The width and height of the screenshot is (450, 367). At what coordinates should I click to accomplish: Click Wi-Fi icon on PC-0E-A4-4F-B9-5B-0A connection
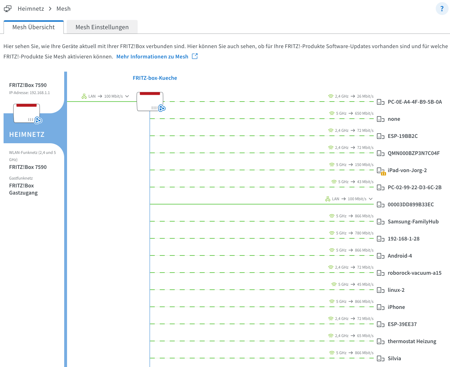tap(331, 96)
